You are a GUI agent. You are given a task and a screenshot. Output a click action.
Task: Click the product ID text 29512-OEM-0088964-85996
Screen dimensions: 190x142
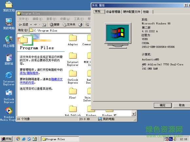158,47
